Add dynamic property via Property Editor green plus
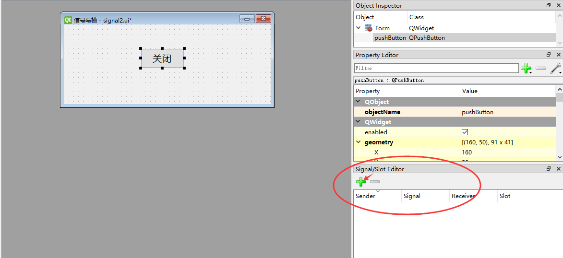Screen dimensions: 563x258 (526, 68)
